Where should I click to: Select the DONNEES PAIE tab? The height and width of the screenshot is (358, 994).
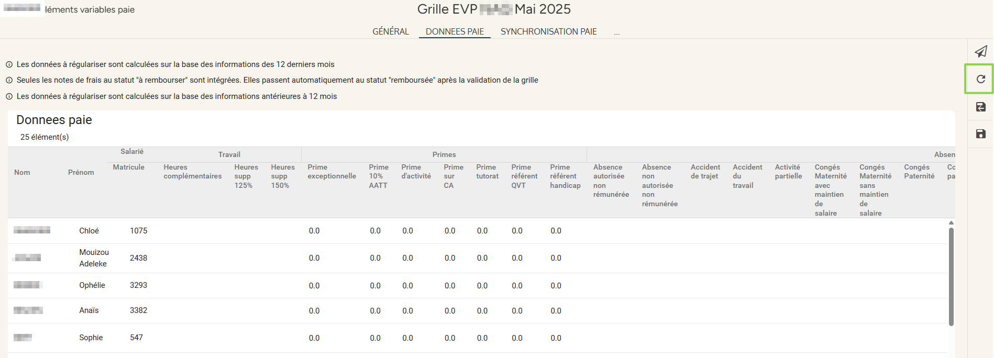[455, 31]
